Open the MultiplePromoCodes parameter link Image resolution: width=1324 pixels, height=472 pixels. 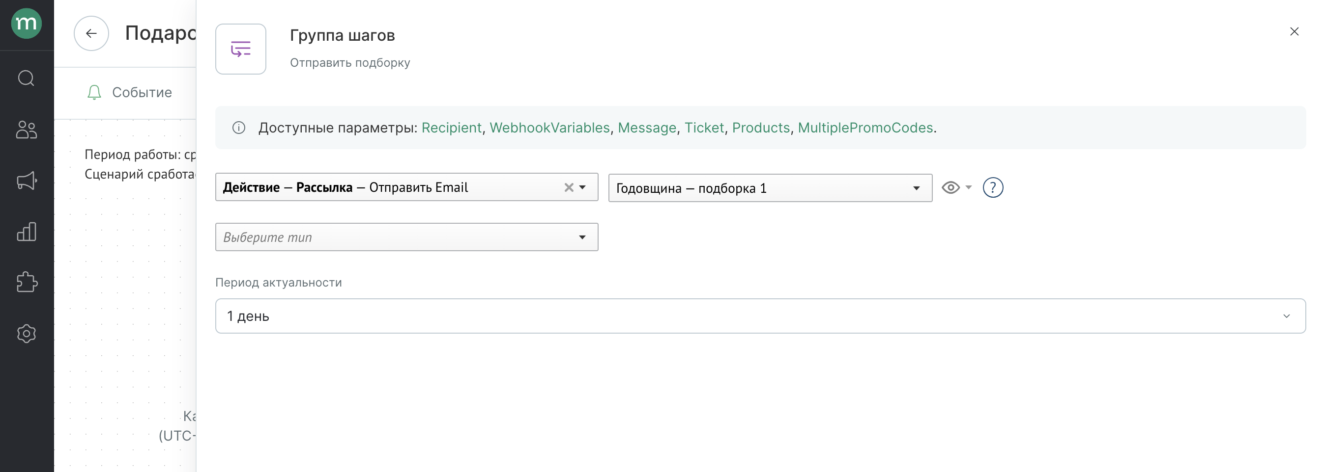coord(865,128)
